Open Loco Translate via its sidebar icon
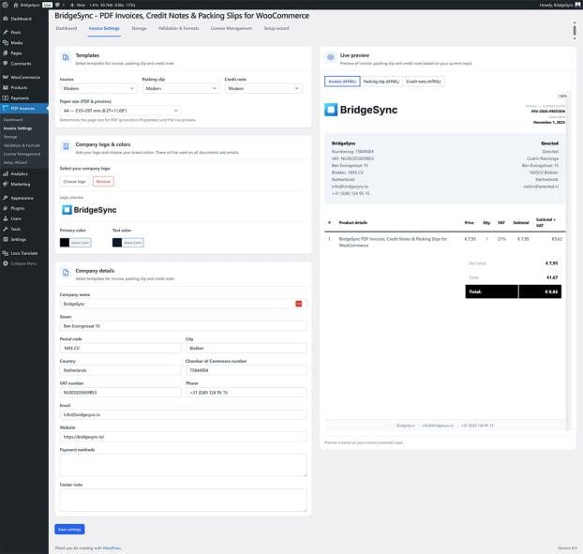 click(x=6, y=253)
